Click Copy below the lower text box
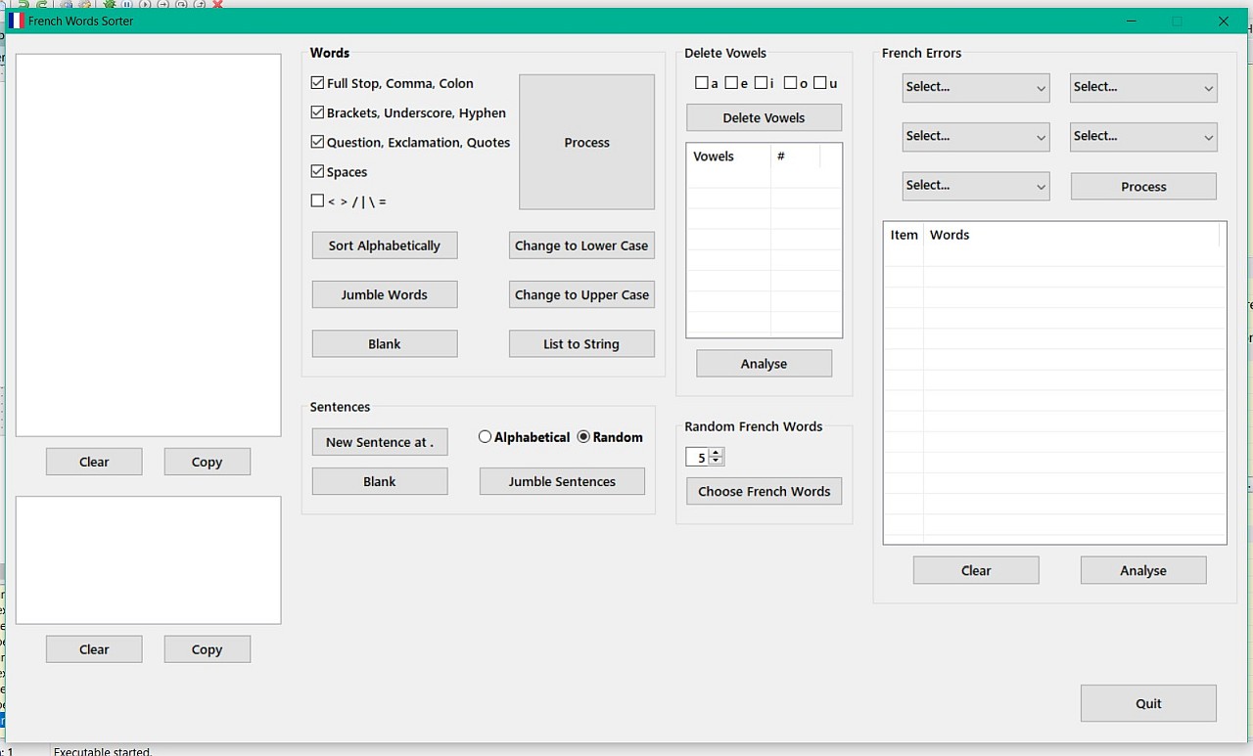The width and height of the screenshot is (1253, 756). pyautogui.click(x=207, y=649)
